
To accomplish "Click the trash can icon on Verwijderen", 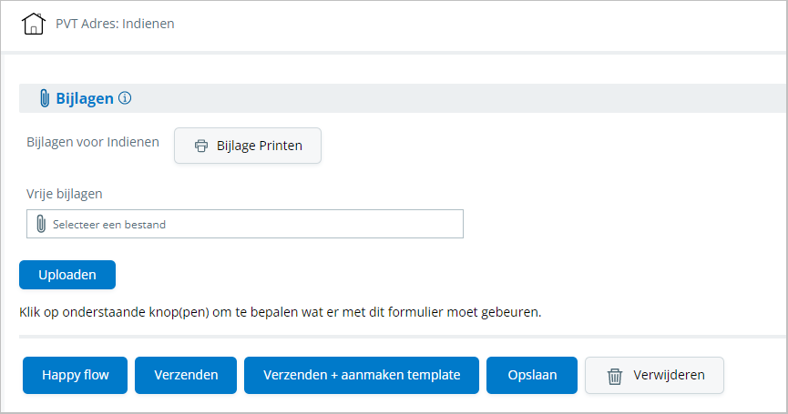I will click(615, 376).
